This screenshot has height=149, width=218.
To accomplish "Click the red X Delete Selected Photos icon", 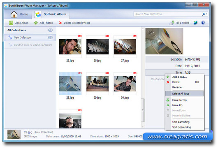I will (x=60, y=23).
